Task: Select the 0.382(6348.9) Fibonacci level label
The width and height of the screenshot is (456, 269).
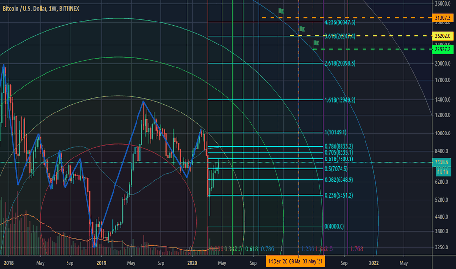Action: click(339, 179)
